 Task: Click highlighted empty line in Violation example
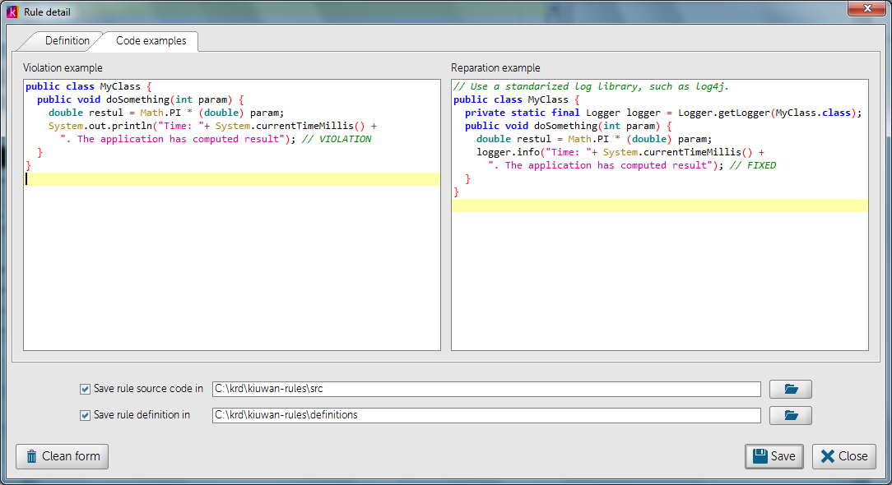point(230,179)
